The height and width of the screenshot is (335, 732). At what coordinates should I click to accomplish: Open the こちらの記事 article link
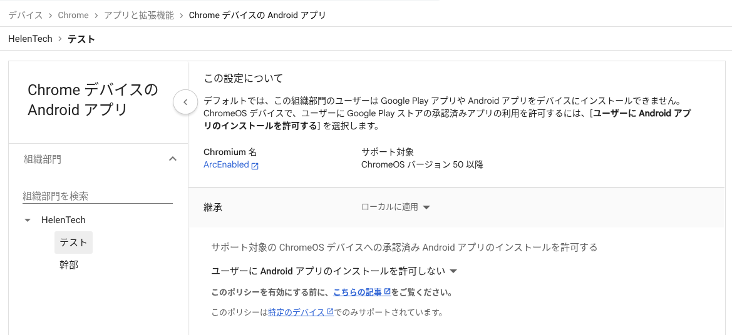[x=358, y=292]
